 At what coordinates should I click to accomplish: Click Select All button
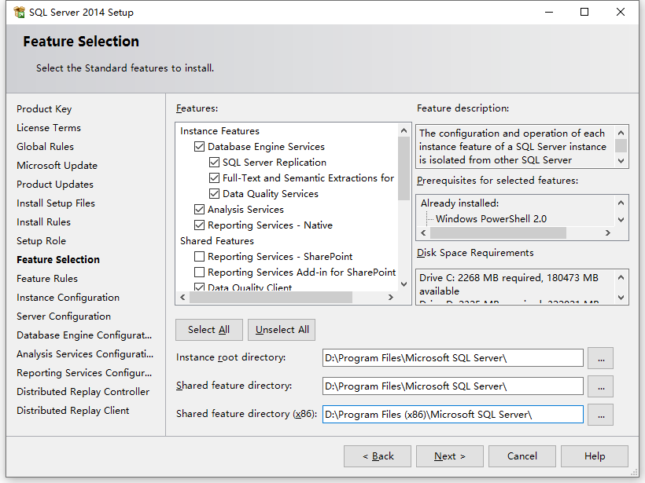[209, 330]
